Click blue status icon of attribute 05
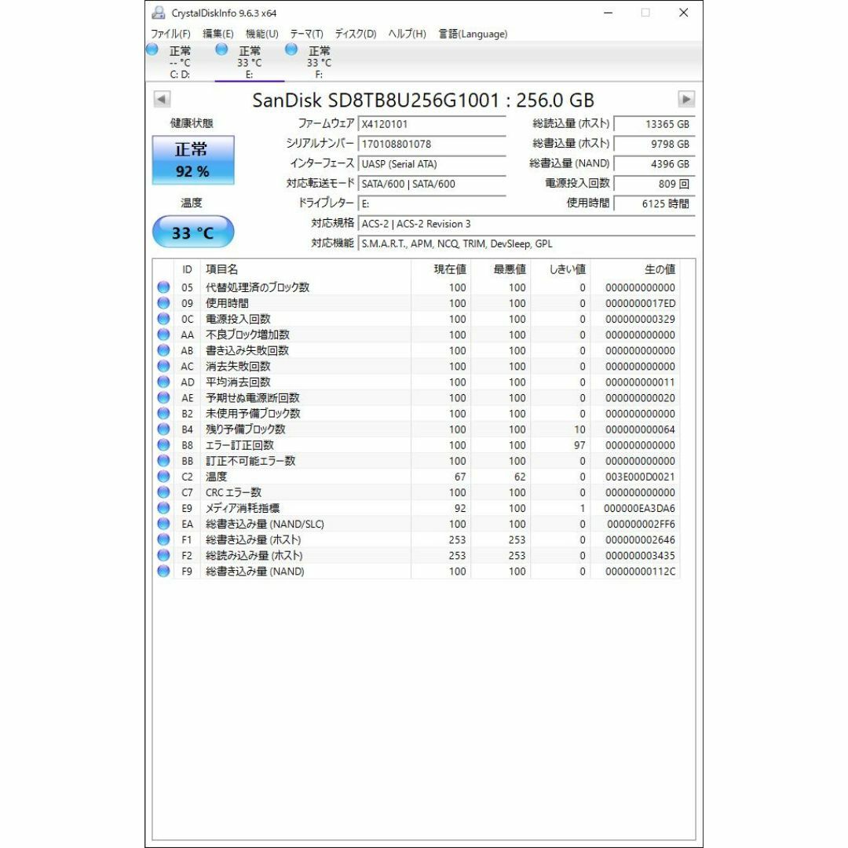This screenshot has height=848, width=848. [163, 287]
